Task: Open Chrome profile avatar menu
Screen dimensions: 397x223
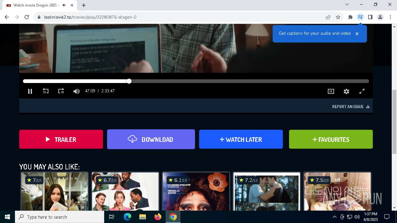Action: [380, 17]
